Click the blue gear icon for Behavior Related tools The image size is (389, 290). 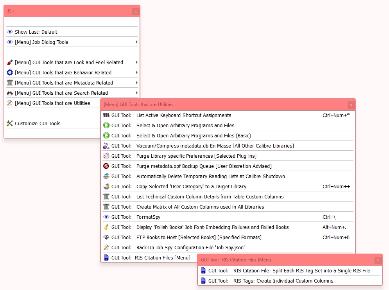pyautogui.click(x=10, y=72)
